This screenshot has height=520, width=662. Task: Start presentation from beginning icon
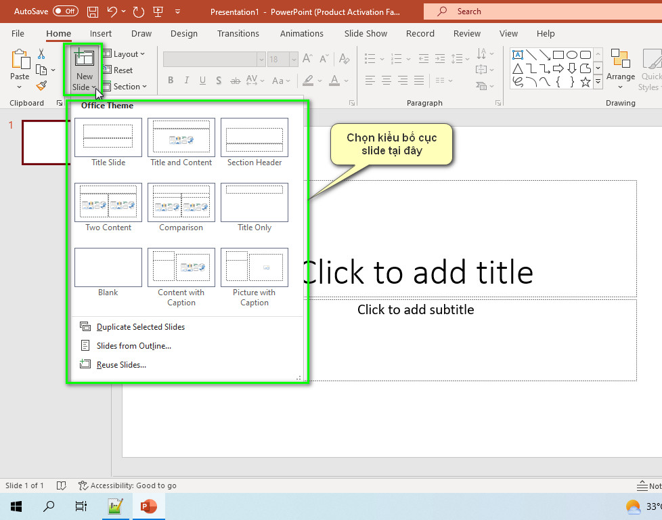point(158,12)
